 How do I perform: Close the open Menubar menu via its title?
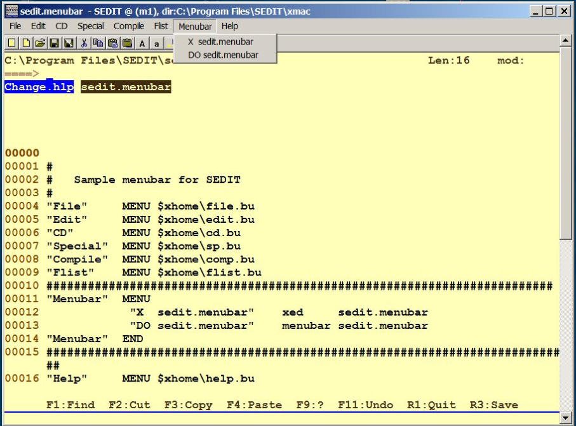pos(195,27)
